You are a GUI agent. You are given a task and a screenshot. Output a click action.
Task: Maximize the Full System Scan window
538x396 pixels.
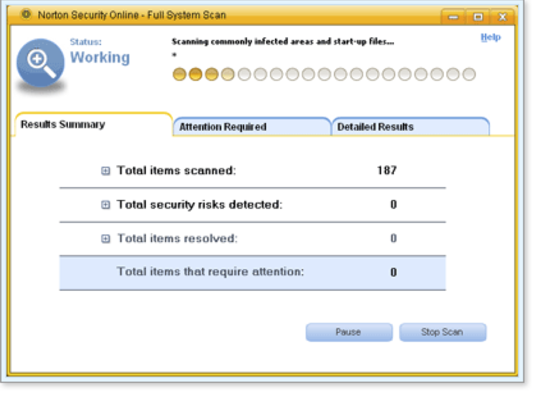(478, 17)
